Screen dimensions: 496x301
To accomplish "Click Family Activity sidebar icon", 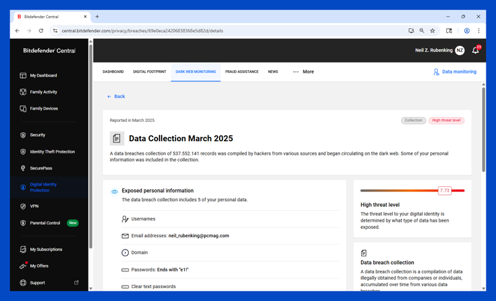I will pos(23,92).
